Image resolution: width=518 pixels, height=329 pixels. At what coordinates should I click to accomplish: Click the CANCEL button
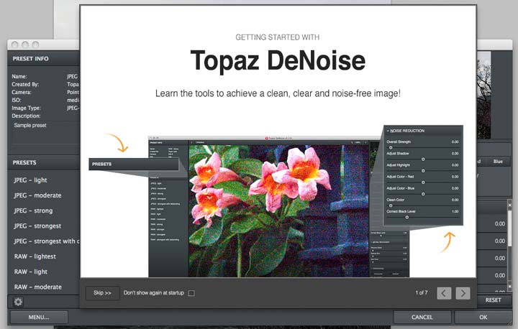(422, 317)
